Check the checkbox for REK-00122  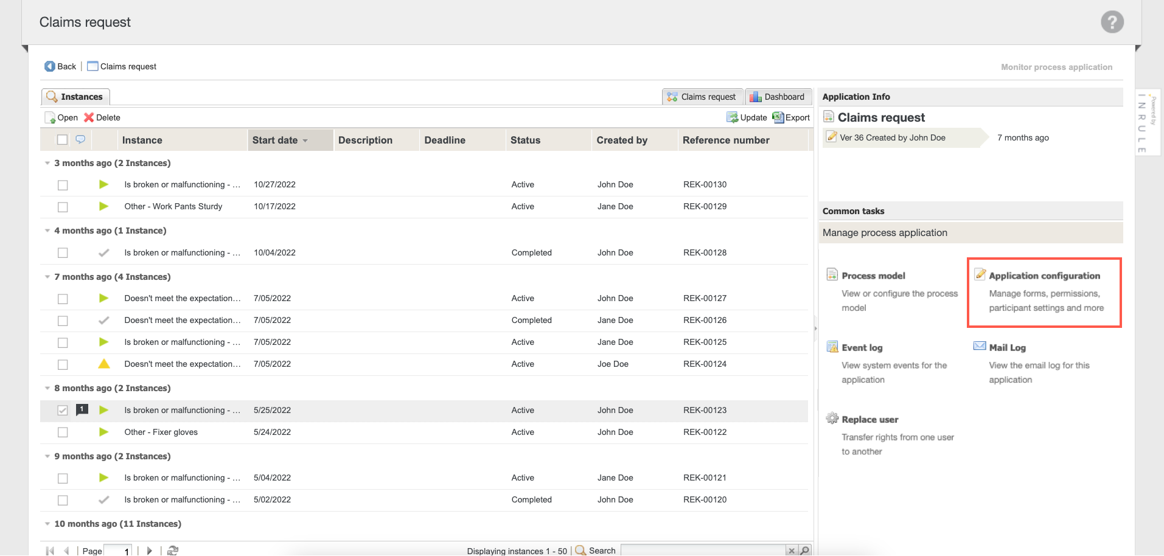click(x=63, y=432)
